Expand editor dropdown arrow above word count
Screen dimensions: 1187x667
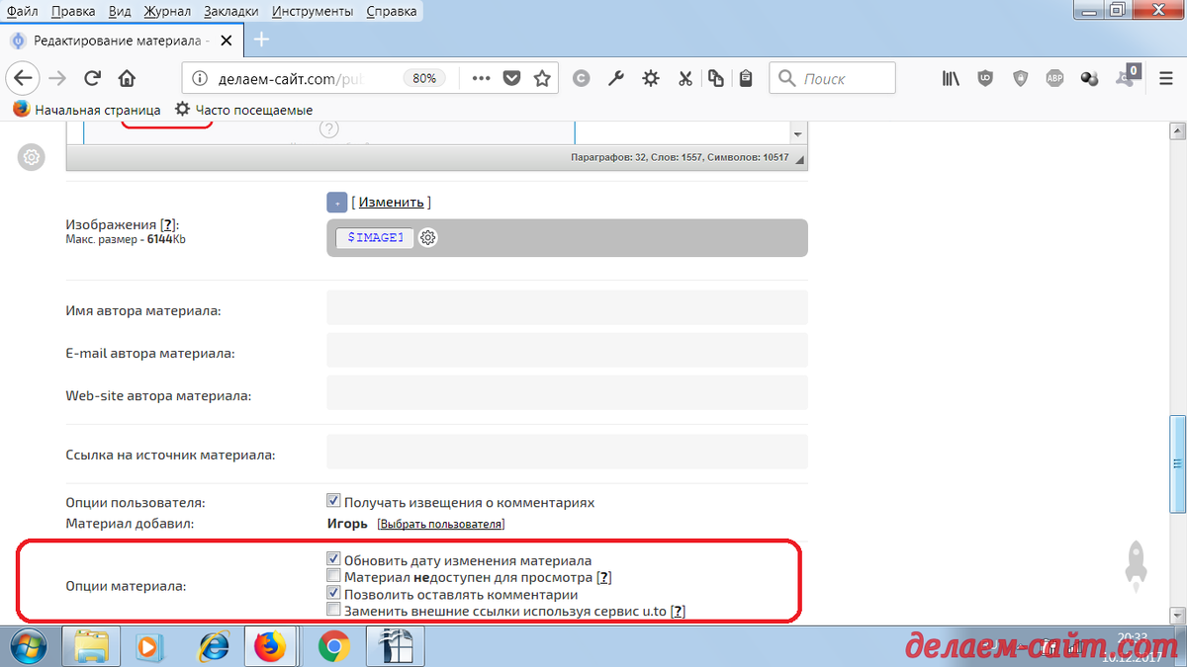coord(797,133)
